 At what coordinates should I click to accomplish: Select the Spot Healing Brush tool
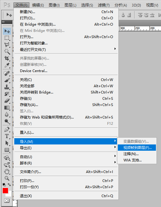coord(7,73)
